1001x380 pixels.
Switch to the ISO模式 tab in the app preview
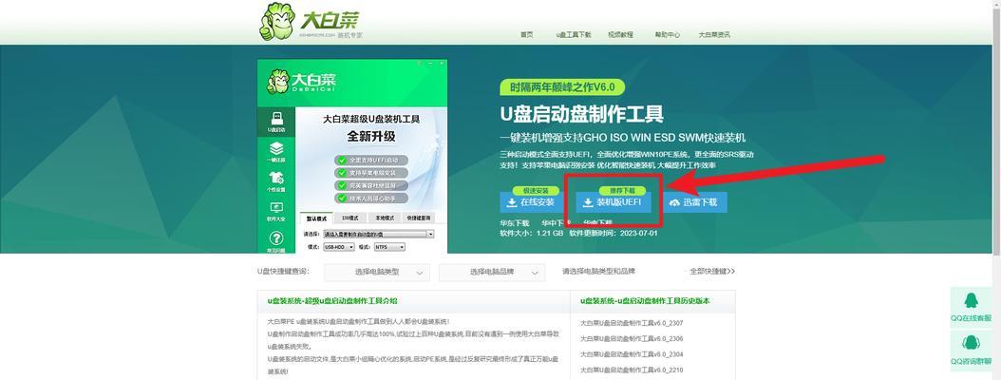point(350,218)
